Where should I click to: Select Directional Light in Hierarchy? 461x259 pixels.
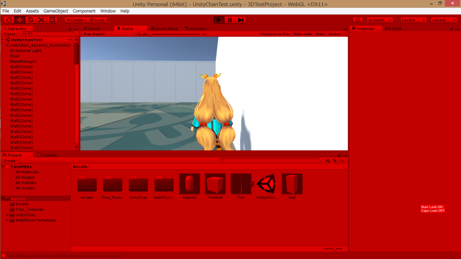click(26, 50)
